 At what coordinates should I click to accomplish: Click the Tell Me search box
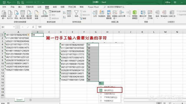114,7
